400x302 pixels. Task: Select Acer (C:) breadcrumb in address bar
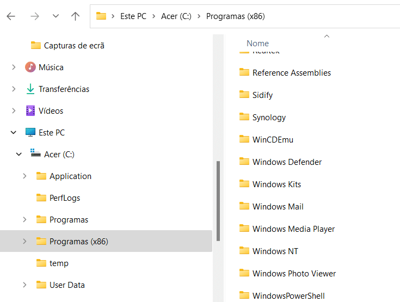(x=176, y=16)
